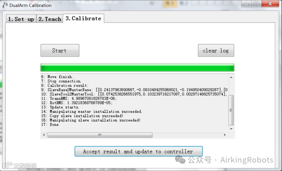Screen dimensions: 282x171
Task: Click 'Copy slave installation succeeded!' line
Action: coord(82,116)
